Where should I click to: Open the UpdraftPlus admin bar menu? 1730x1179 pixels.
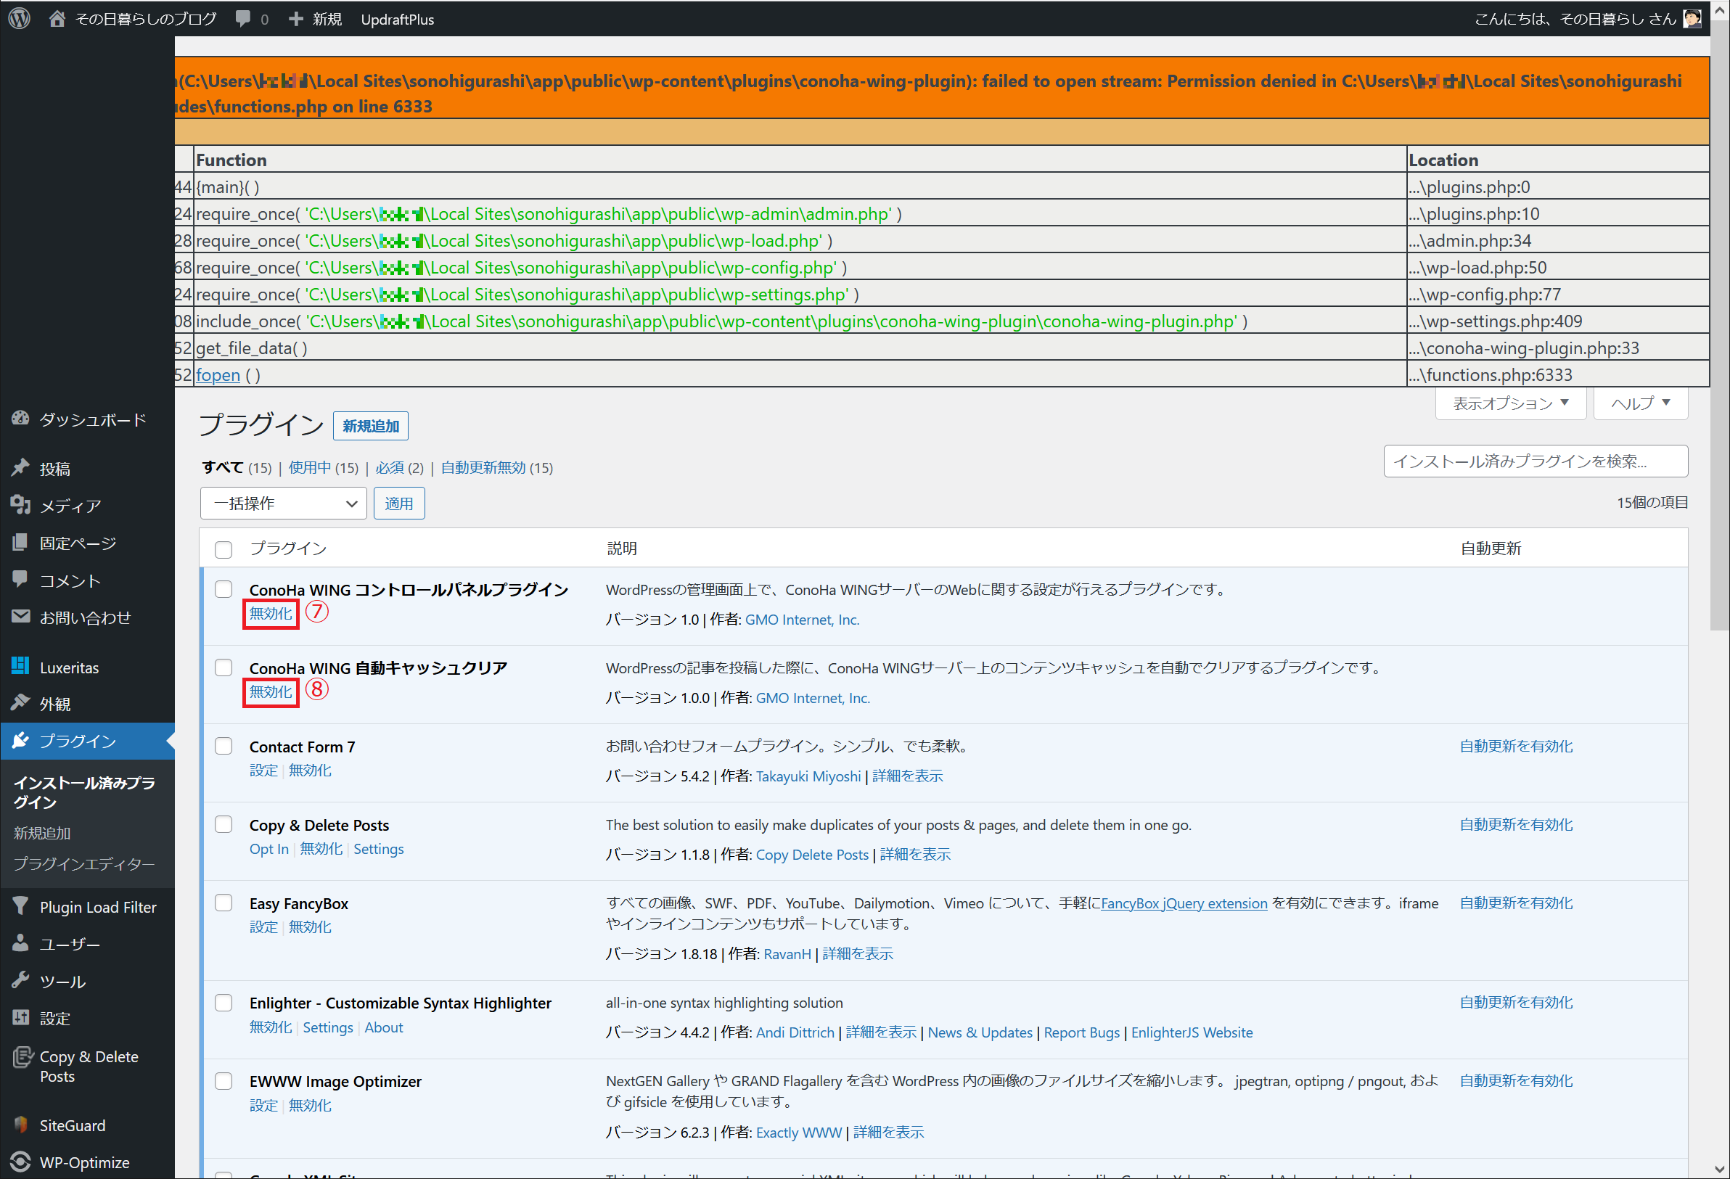pos(398,20)
